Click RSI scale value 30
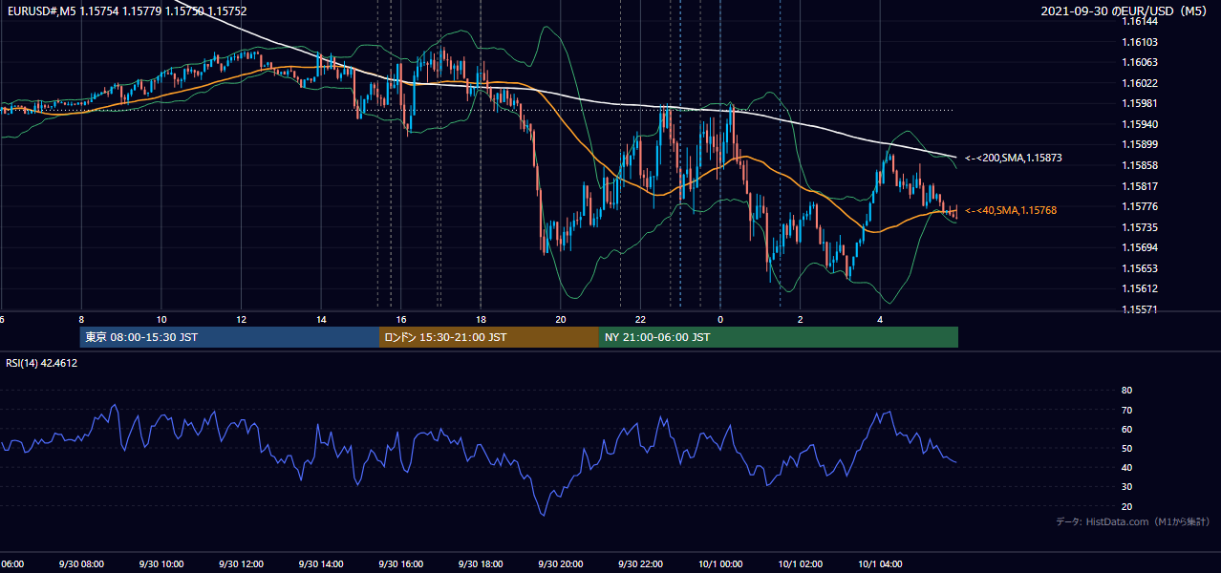Screen dimensions: 1221x573 1127,487
